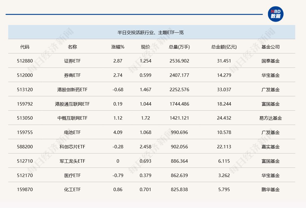Click the 医疗ETF name cell
The width and height of the screenshot is (306, 208).
tap(72, 175)
